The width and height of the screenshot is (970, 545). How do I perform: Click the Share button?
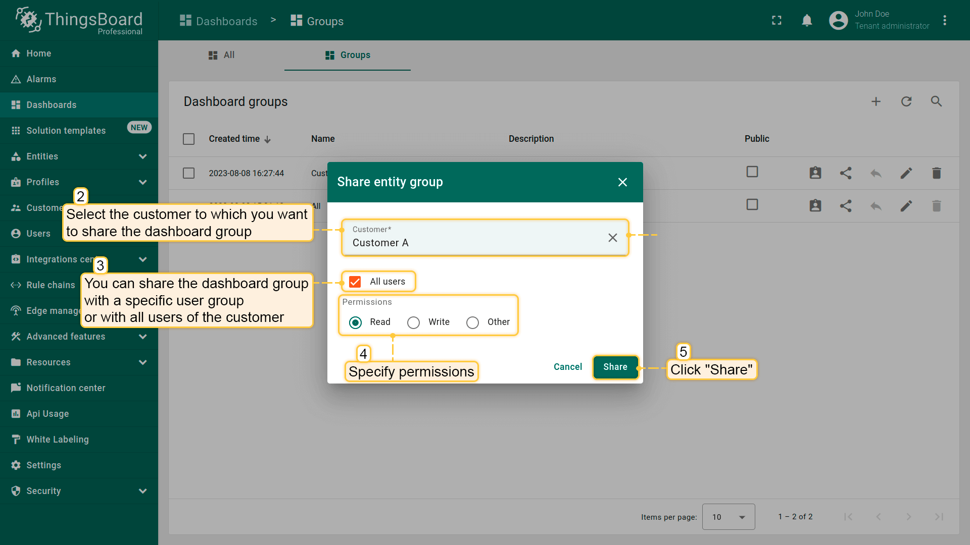(615, 367)
